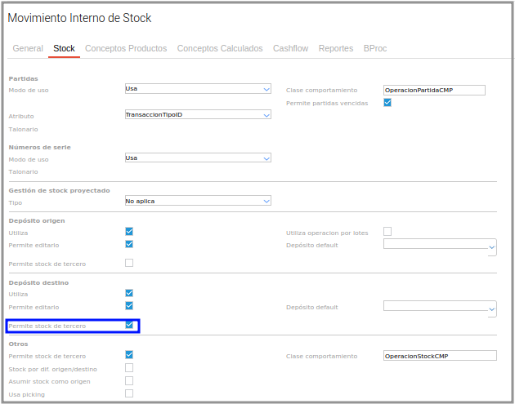Open Partidas Modo de uso dropdown
Image resolution: width=515 pixels, height=404 pixels.
[197, 90]
